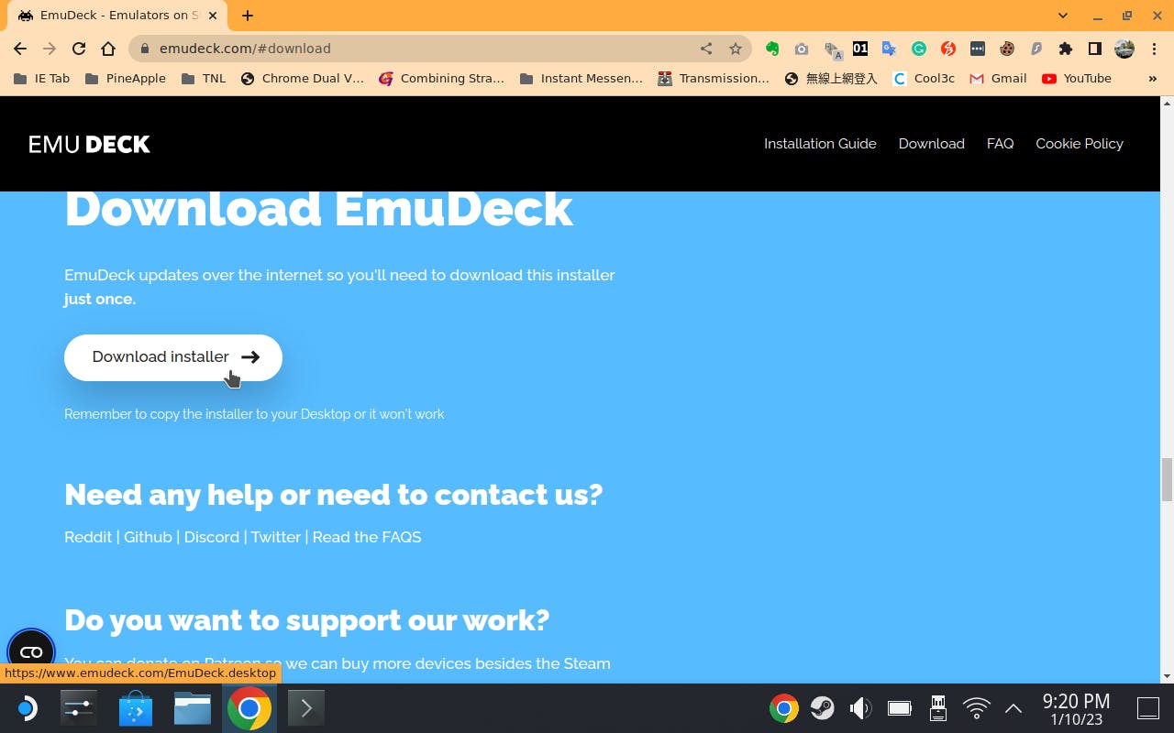Open Discover store from taskbar
1174x733 pixels.
click(136, 708)
